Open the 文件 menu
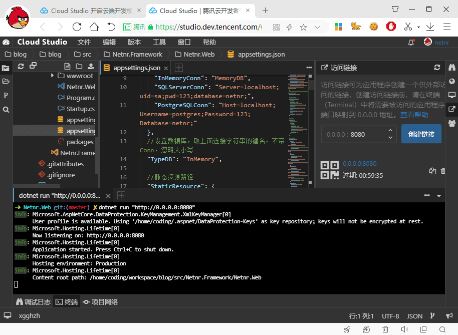 [x=84, y=43]
